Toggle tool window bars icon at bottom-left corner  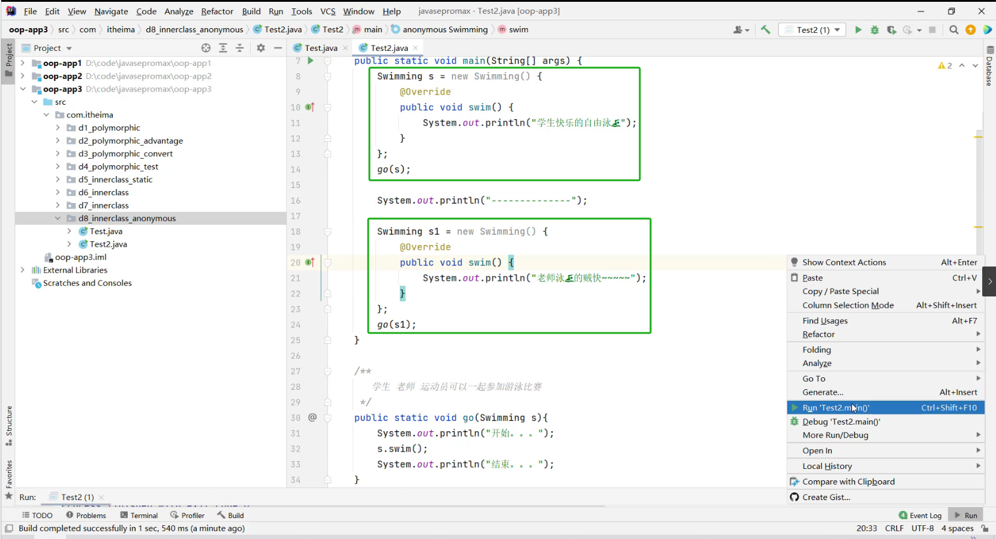pos(9,528)
